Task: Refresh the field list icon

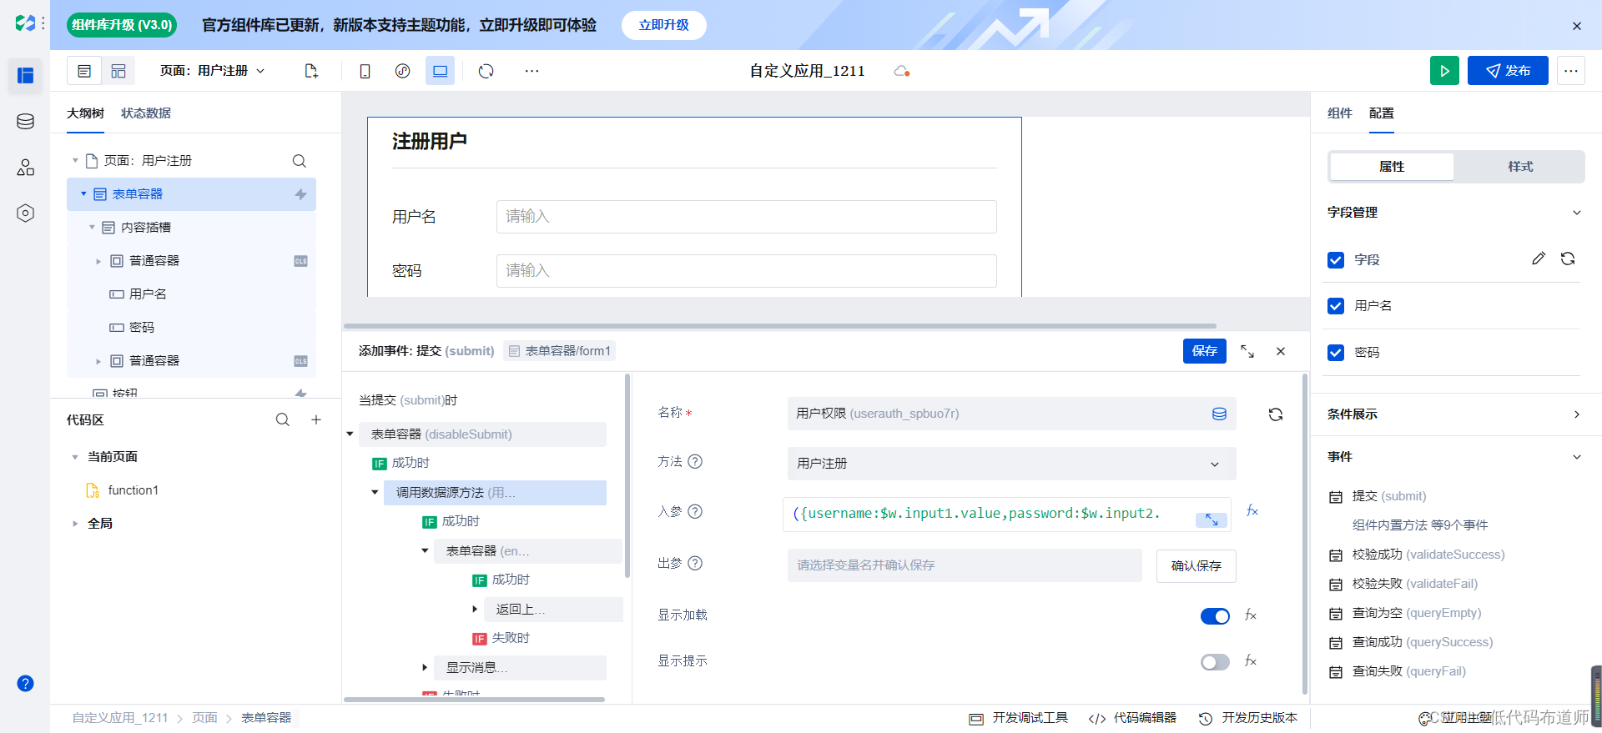Action: [x=1568, y=259]
